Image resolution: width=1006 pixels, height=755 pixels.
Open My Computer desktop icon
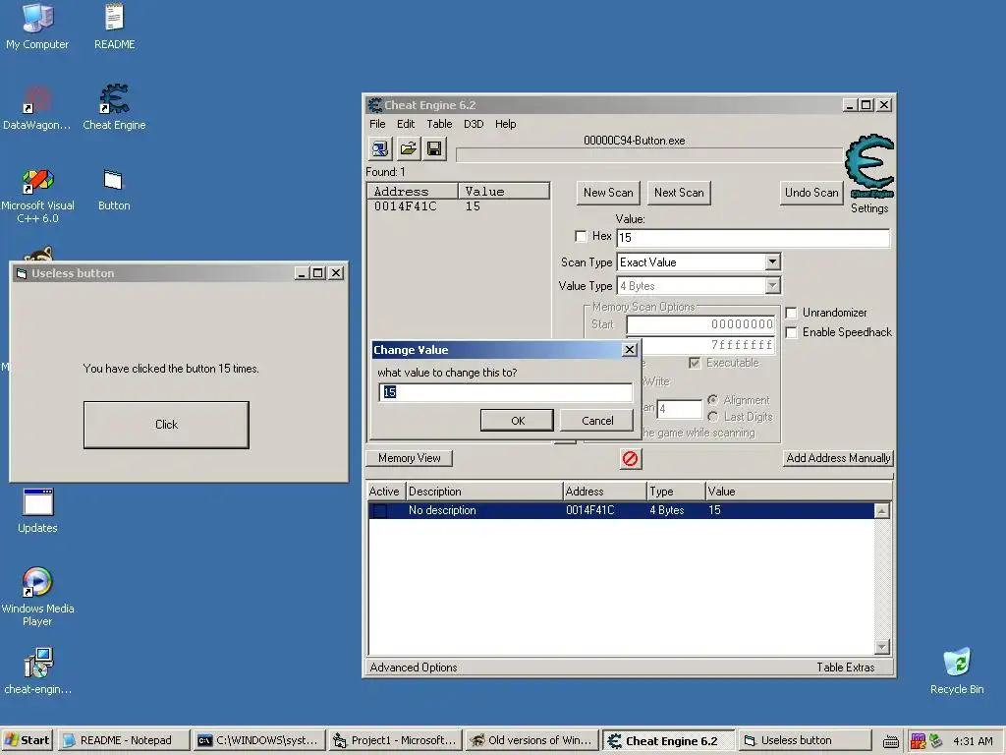pyautogui.click(x=37, y=27)
